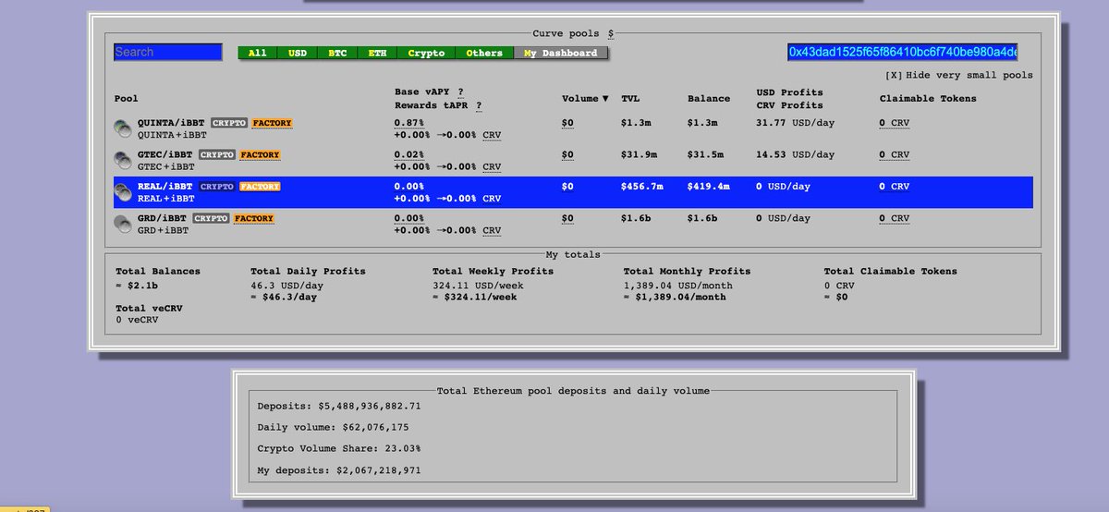Switch to the My Dashboard tab

561,53
